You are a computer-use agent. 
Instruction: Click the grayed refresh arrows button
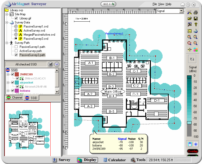click(192, 59)
